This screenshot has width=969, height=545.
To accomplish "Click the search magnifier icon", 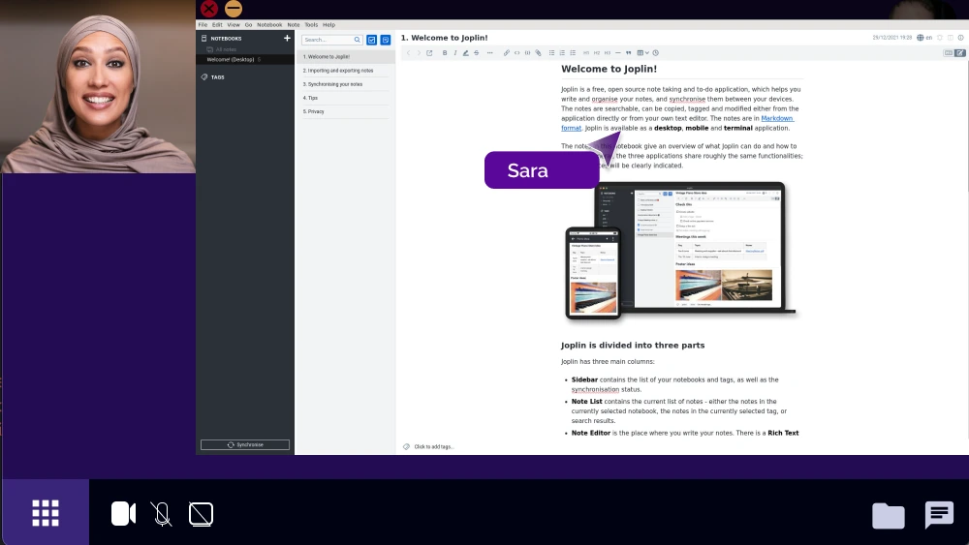I will point(357,40).
